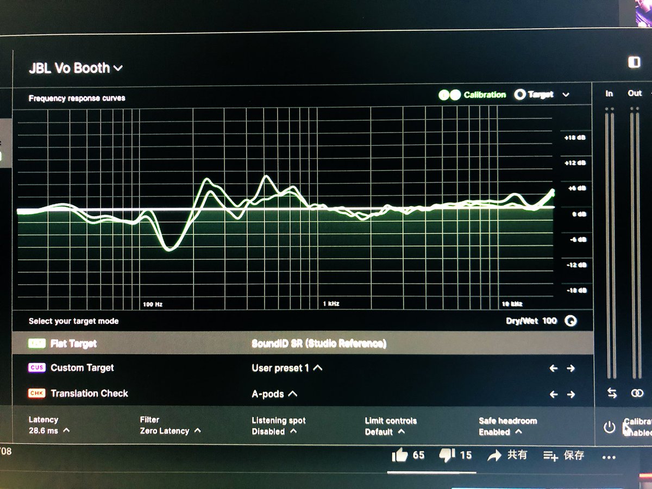Image resolution: width=652 pixels, height=489 pixels.
Task: Go to next Translation Check device arrow
Action: (570, 394)
